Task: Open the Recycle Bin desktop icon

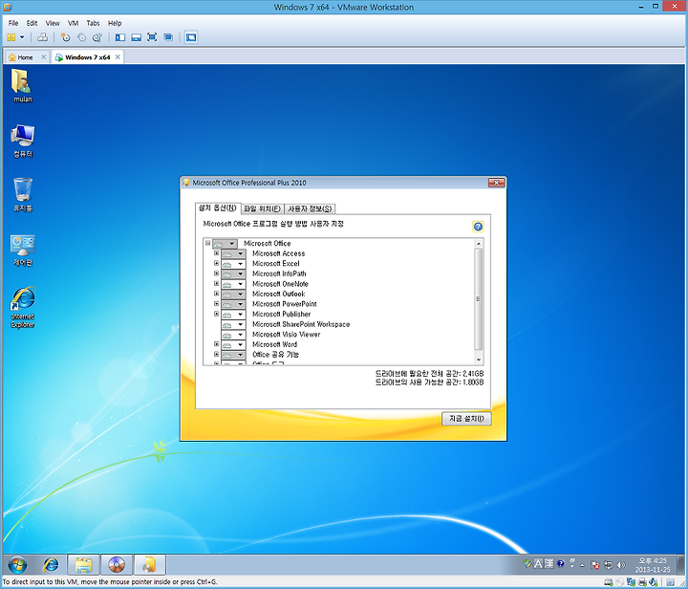Action: click(22, 195)
